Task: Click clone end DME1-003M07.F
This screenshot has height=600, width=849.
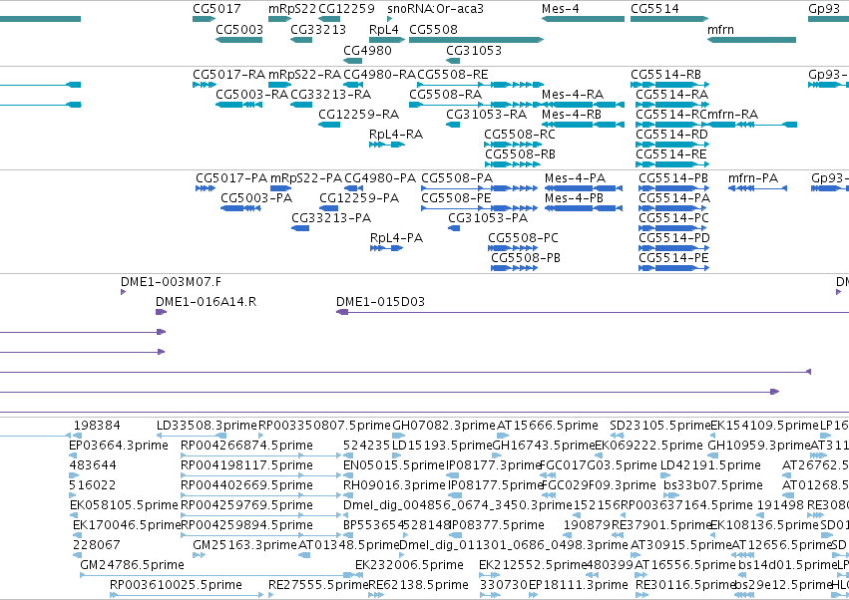Action: [123, 292]
